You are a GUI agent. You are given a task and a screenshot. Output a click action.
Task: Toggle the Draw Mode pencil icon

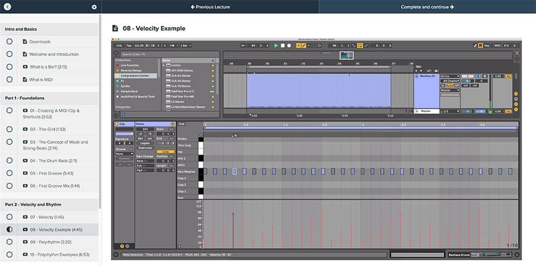[x=476, y=45]
